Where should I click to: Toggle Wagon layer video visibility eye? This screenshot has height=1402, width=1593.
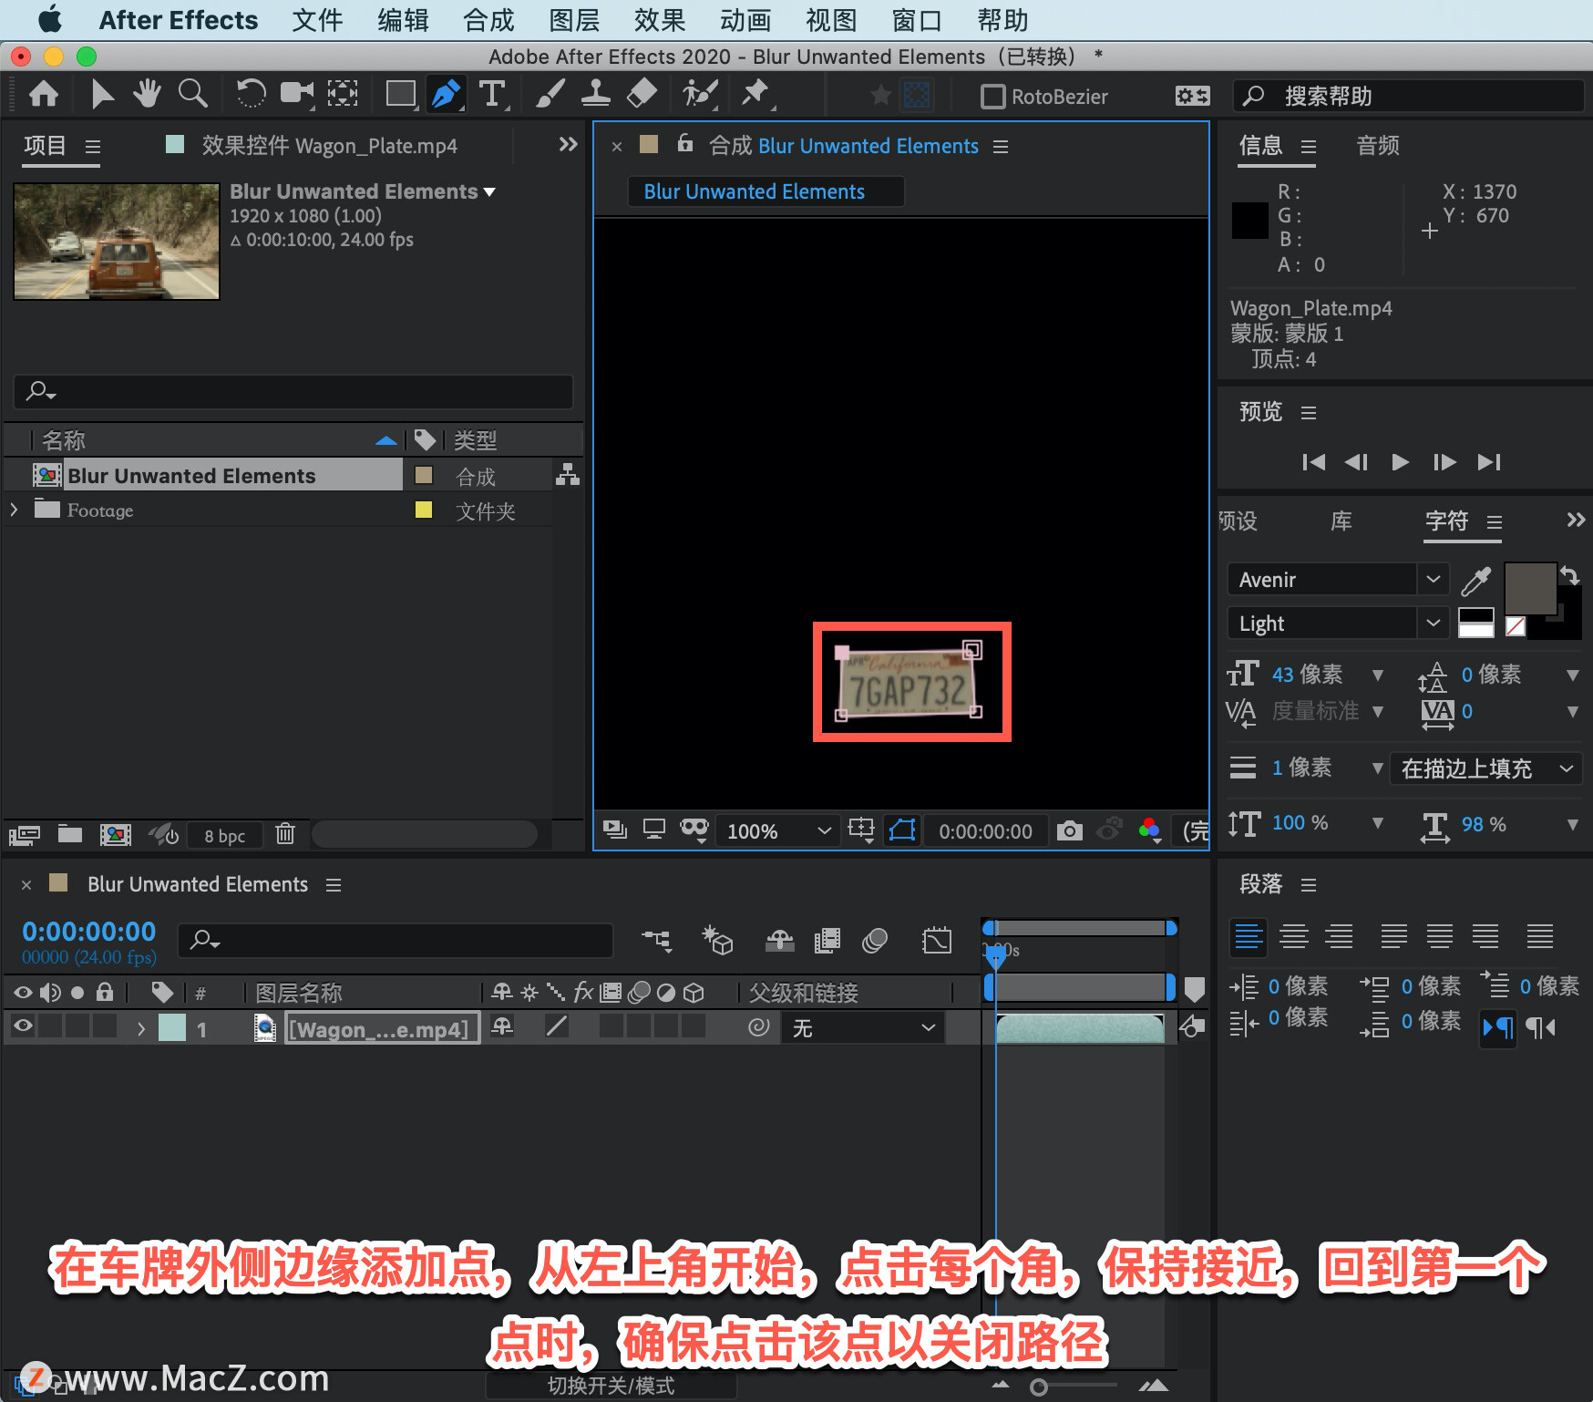point(23,1026)
